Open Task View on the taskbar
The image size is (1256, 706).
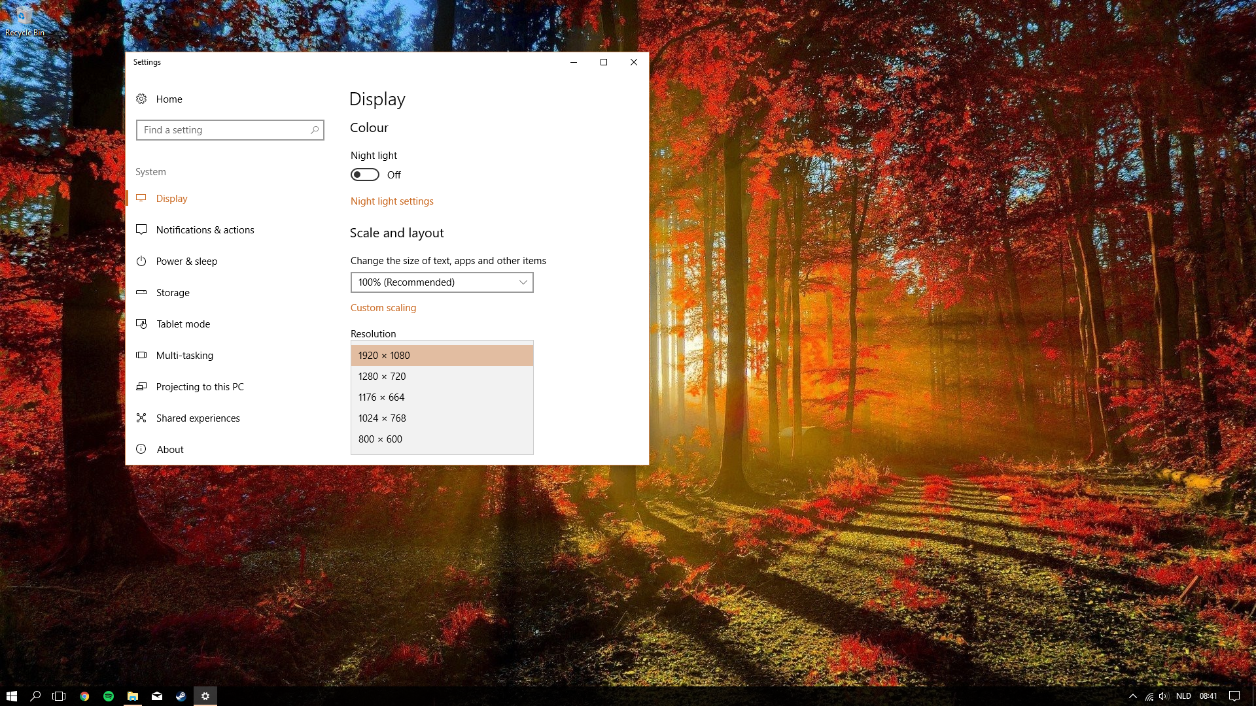(x=59, y=696)
